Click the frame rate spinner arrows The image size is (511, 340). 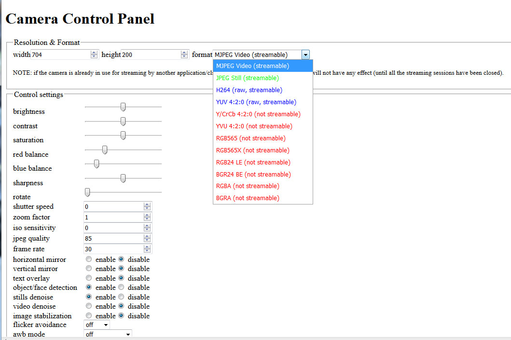click(x=147, y=249)
